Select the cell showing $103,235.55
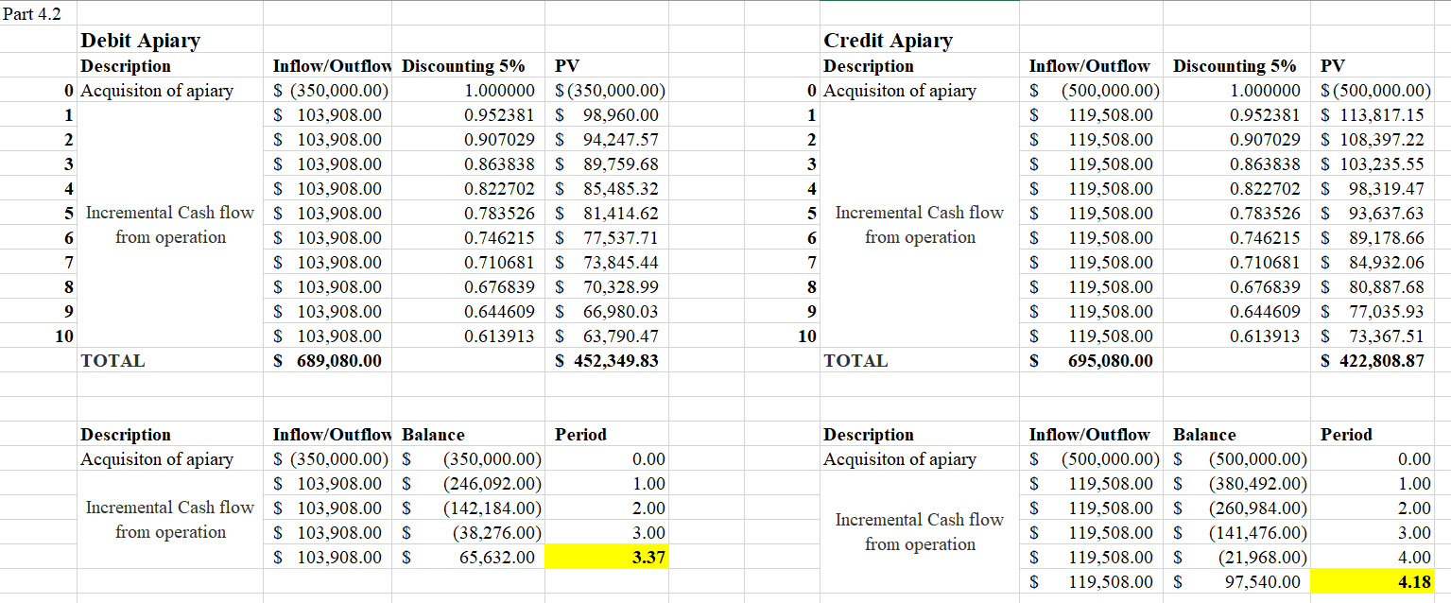This screenshot has height=603, width=1451. (1373, 164)
